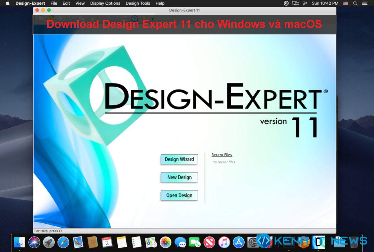374x252 pixels.
Task: Click the Design-Expert 11 window title bar
Action: (184, 10)
